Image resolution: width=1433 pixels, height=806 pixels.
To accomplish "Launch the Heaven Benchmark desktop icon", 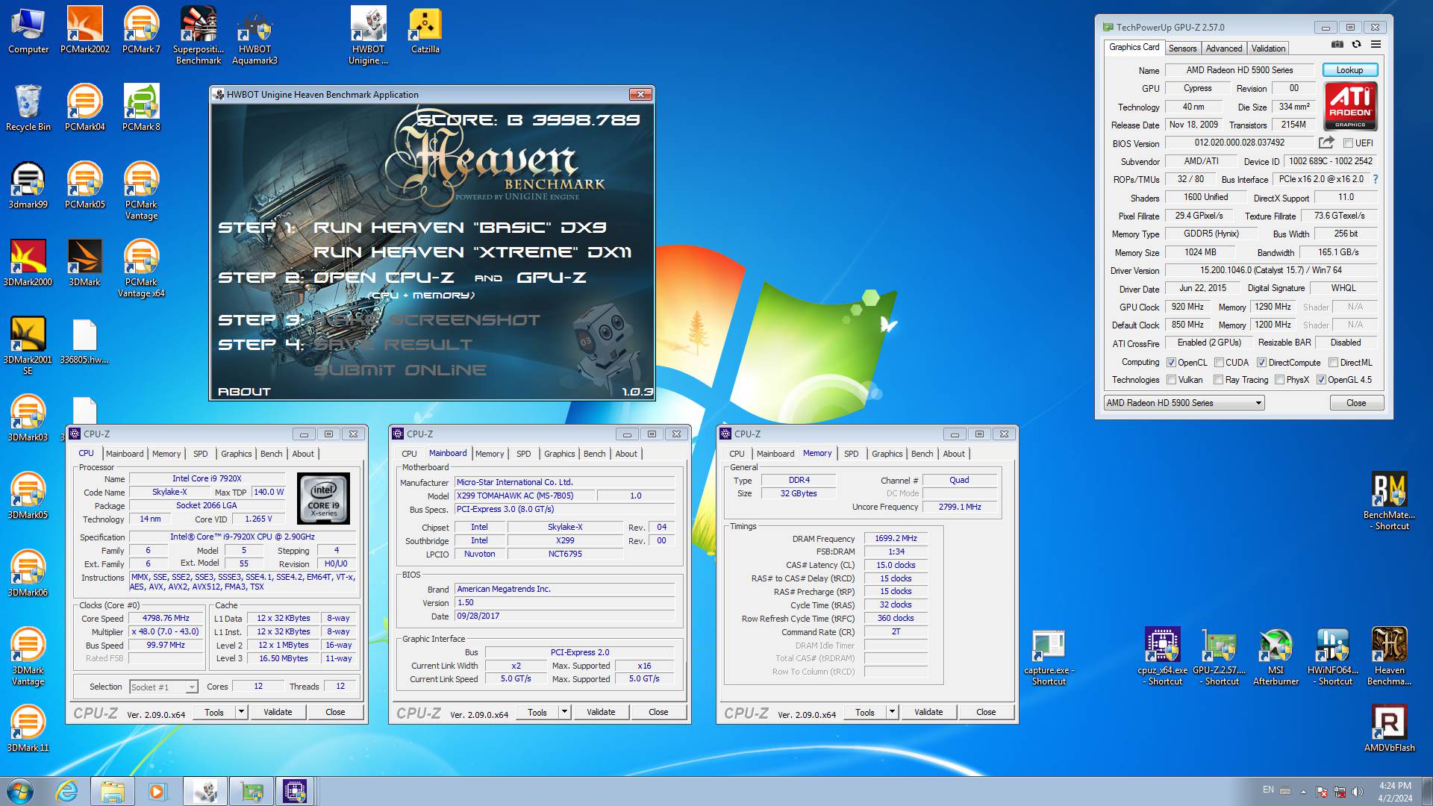I will pyautogui.click(x=1390, y=656).
